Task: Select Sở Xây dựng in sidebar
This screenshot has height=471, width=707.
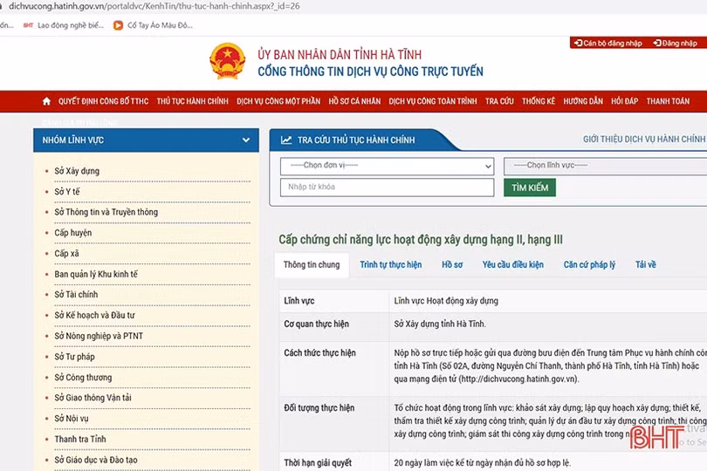Action: (77, 171)
